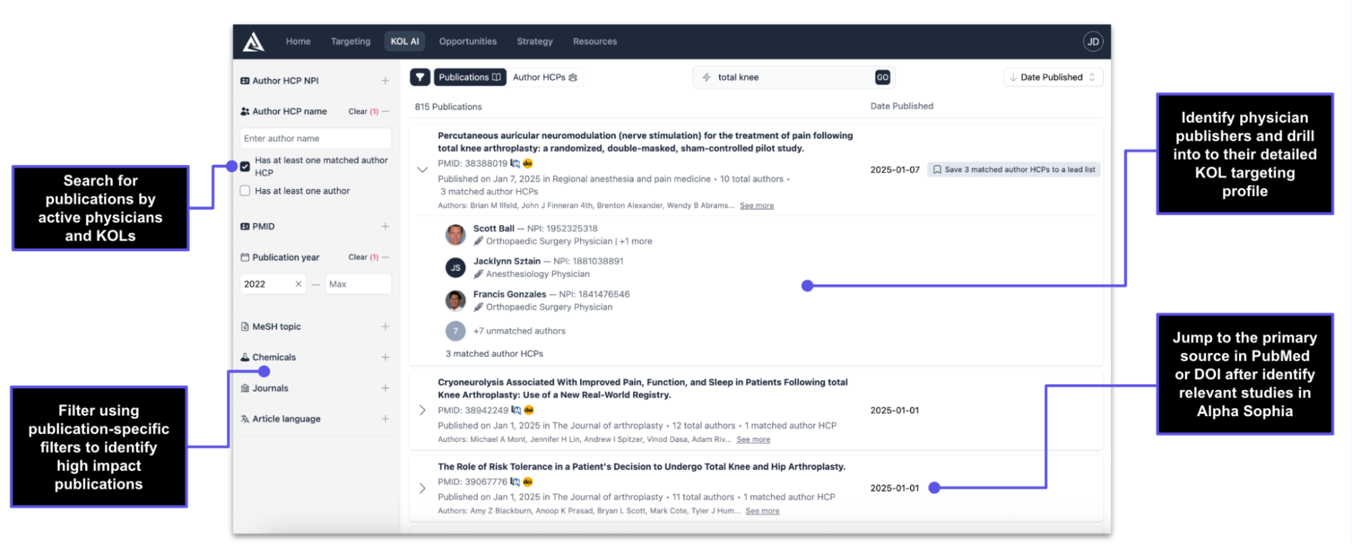Click the Alpha Sophia logo

tap(254, 42)
